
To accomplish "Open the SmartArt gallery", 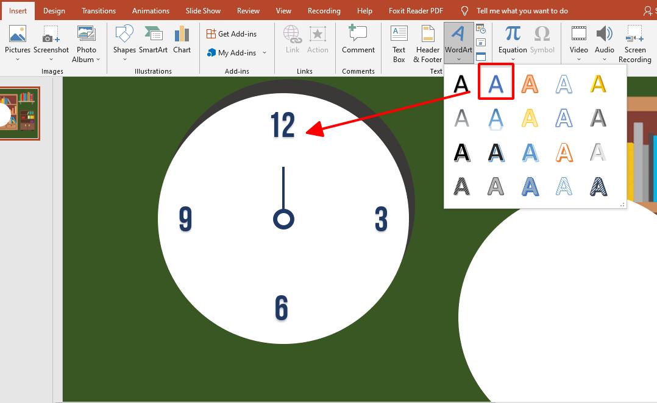I will [154, 40].
